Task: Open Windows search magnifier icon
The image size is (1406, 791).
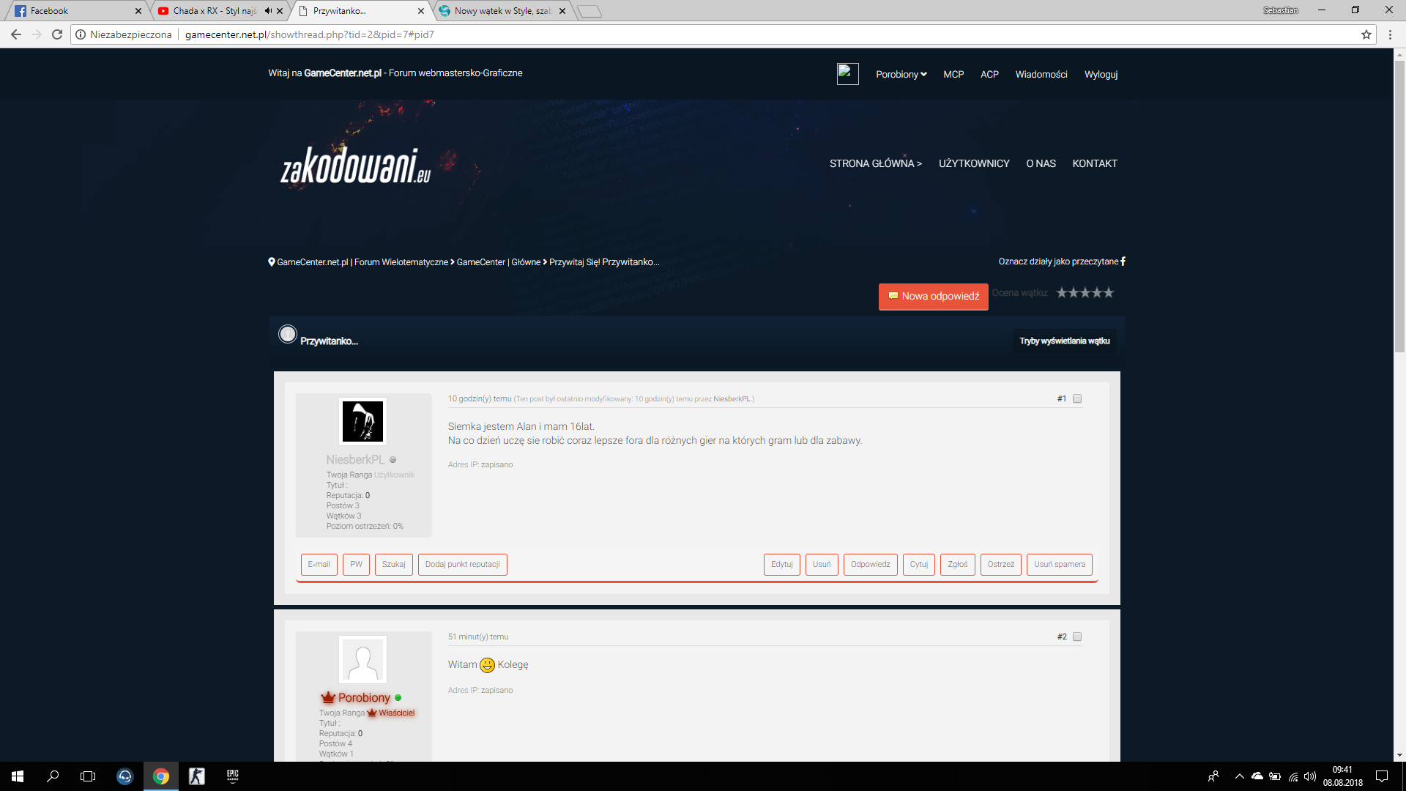Action: (53, 776)
